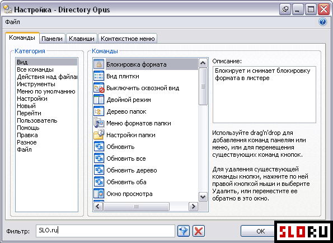
Task: Switch to the Контекстное меню tab
Action: 128,39
